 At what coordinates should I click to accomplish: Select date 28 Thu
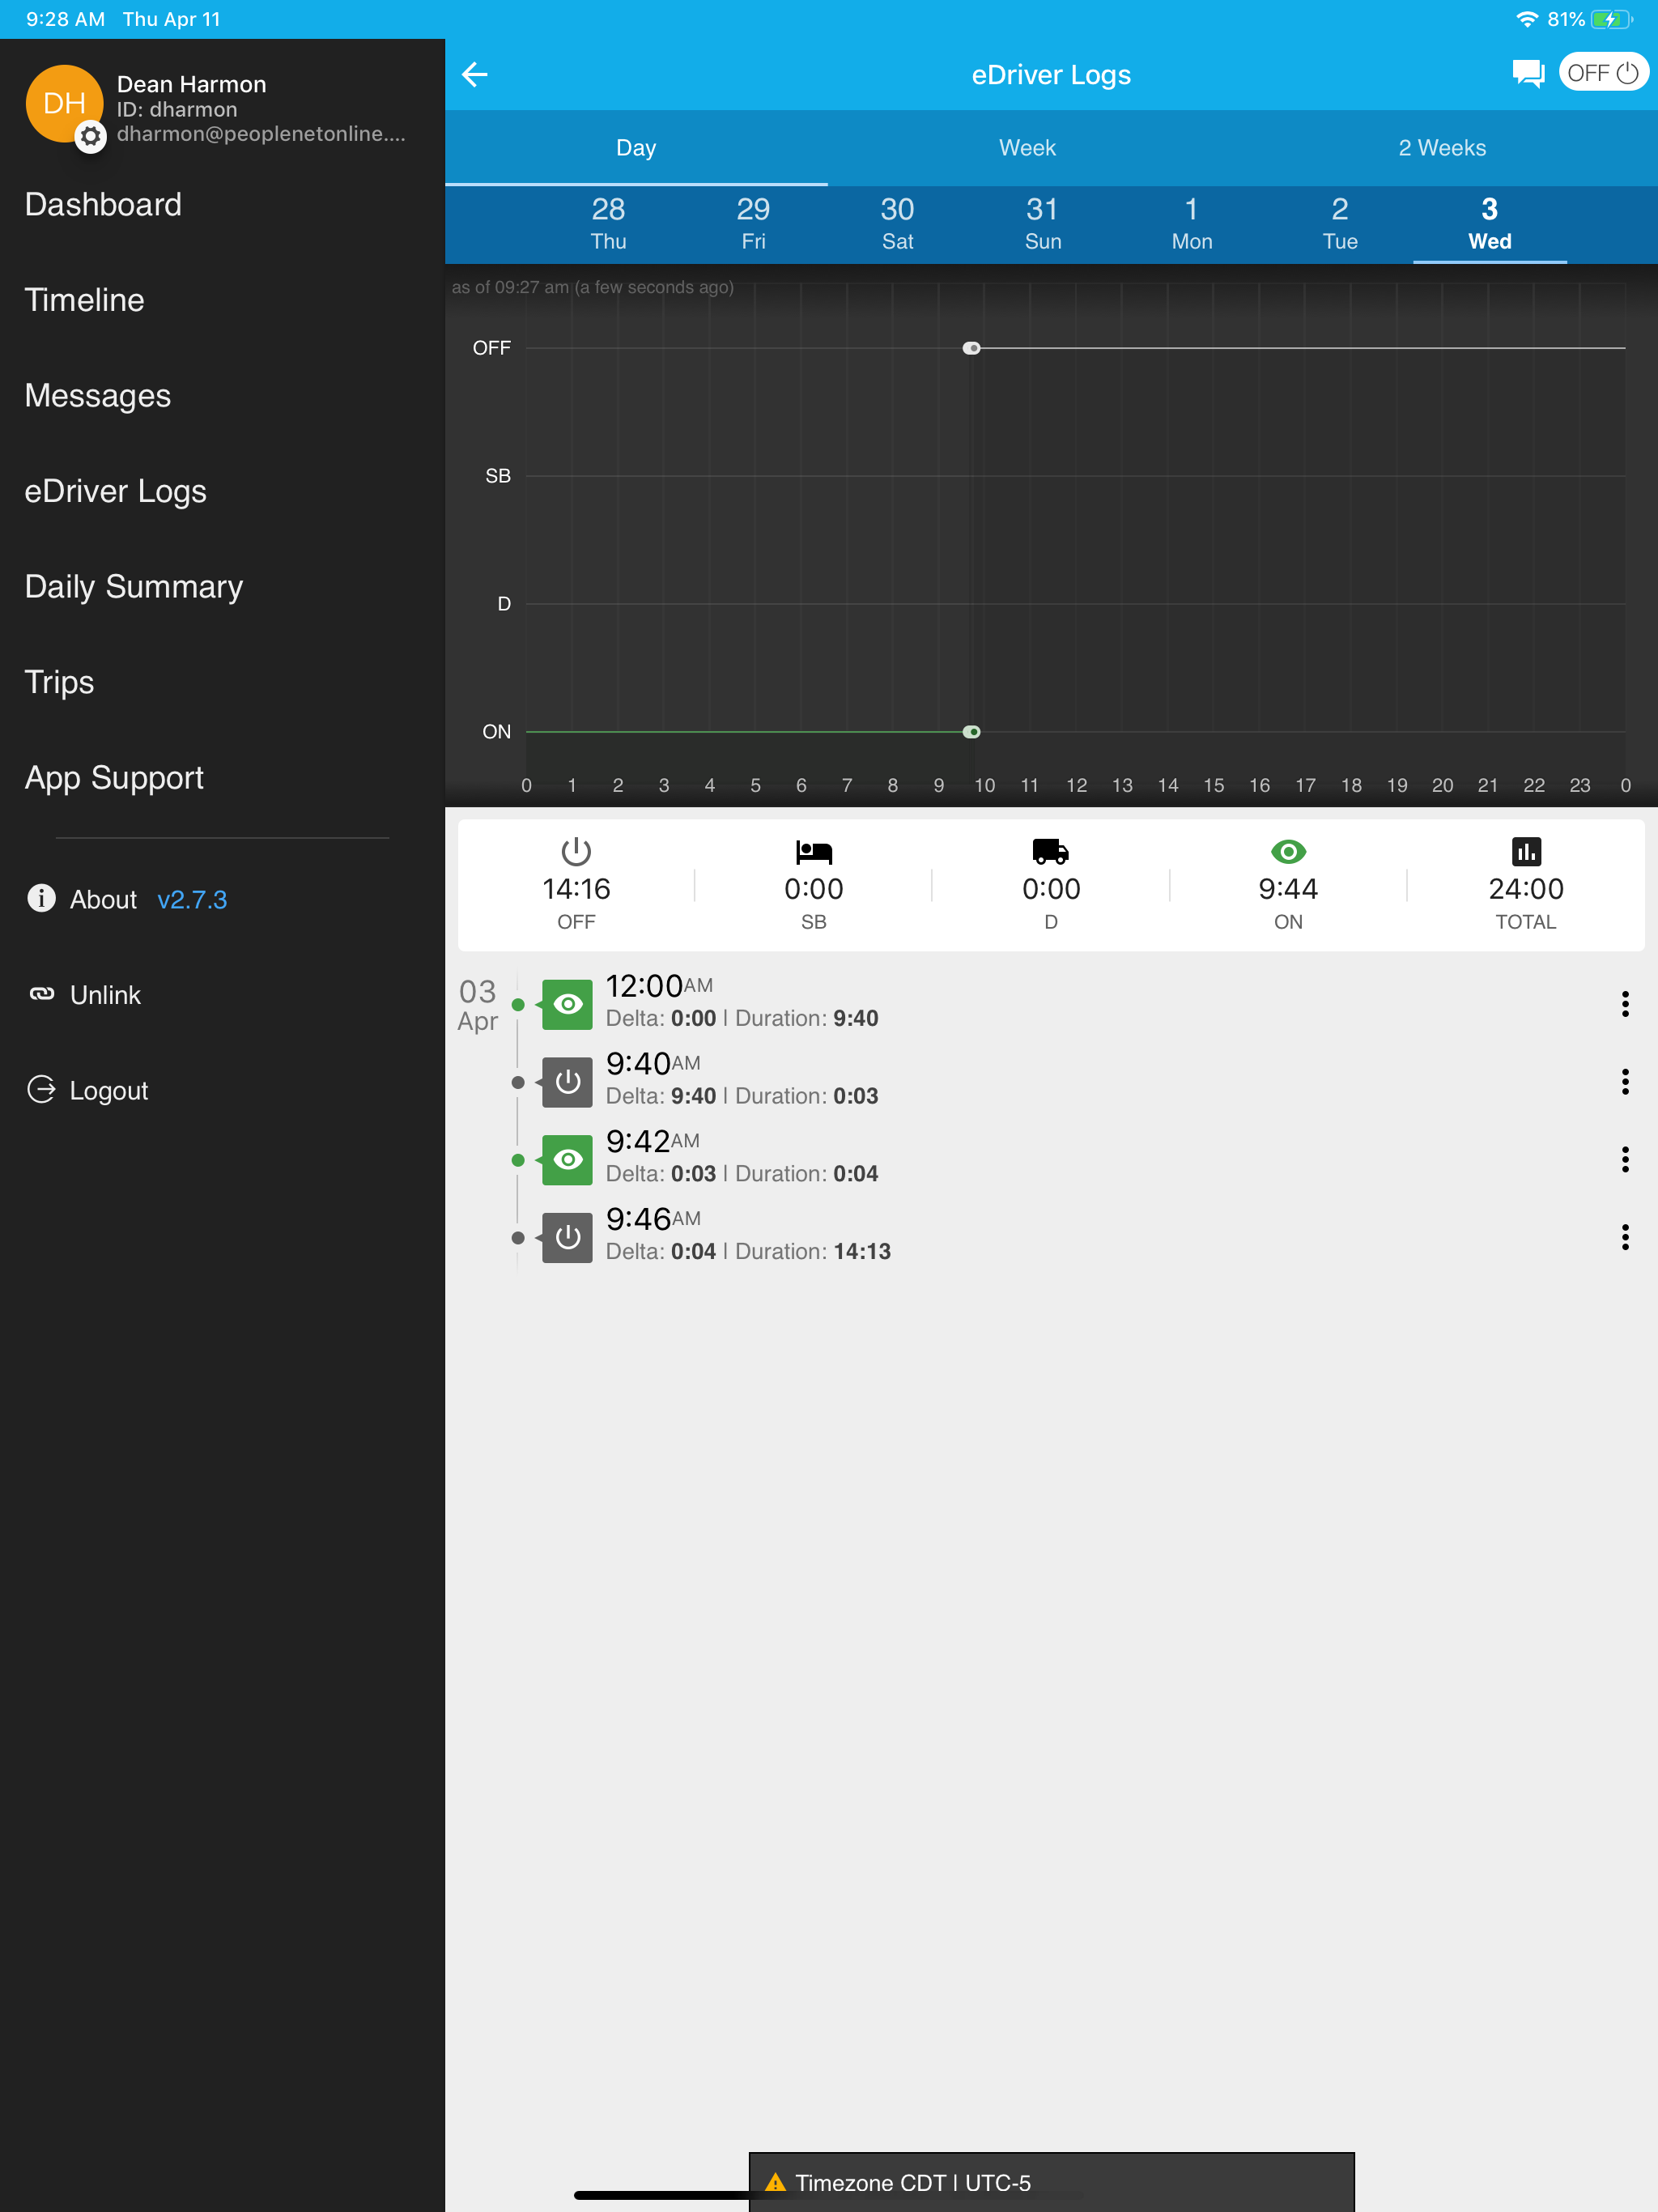pyautogui.click(x=608, y=224)
